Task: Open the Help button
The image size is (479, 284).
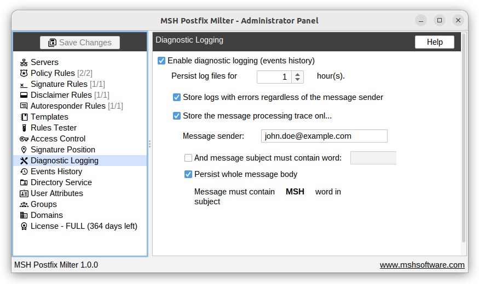Action: [435, 42]
